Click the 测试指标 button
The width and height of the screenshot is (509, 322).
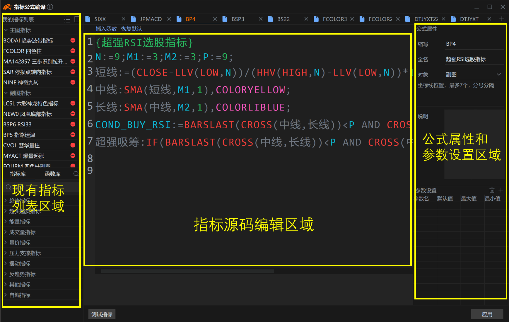102,314
